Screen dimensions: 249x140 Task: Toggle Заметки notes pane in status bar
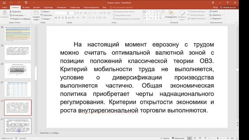pyautogui.click(x=165, y=138)
